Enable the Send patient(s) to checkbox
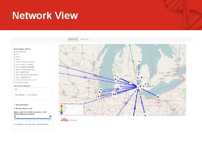Image resolution: width=202 pixels, height=151 pixels. [14, 105]
